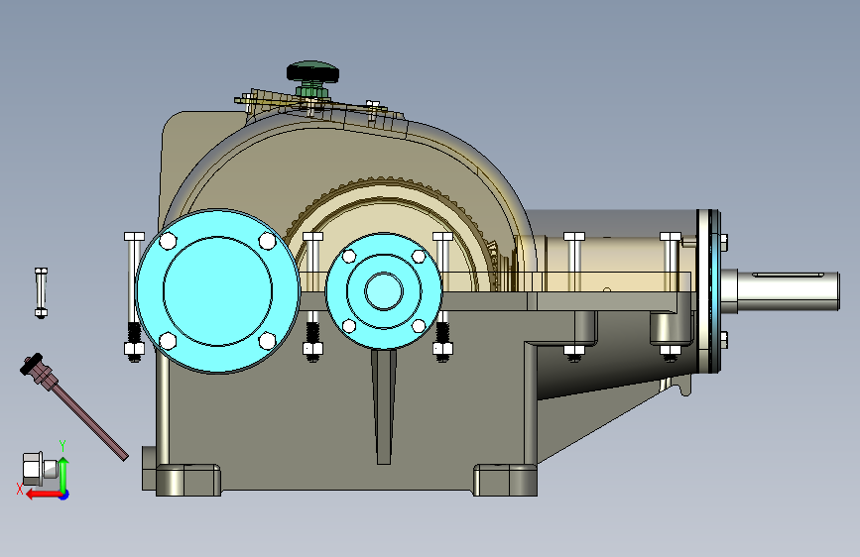
Task: Select the loose bolt above the dipstick
Action: click(41, 292)
